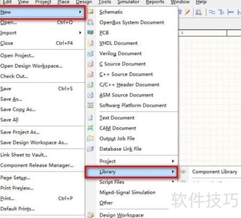Expand the Project submenu arrow
This screenshot has width=241, height=218.
coord(173,161)
